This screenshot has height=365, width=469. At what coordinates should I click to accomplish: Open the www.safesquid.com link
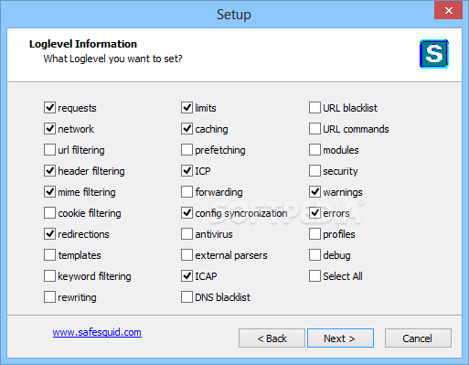coord(97,332)
